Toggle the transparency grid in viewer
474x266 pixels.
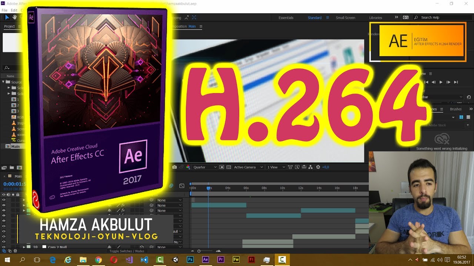(228, 167)
